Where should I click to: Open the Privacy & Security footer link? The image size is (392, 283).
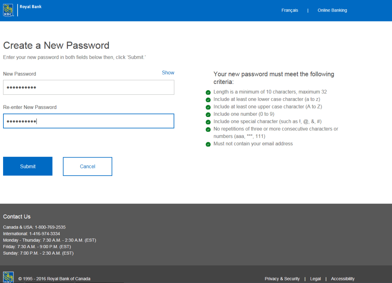282,279
